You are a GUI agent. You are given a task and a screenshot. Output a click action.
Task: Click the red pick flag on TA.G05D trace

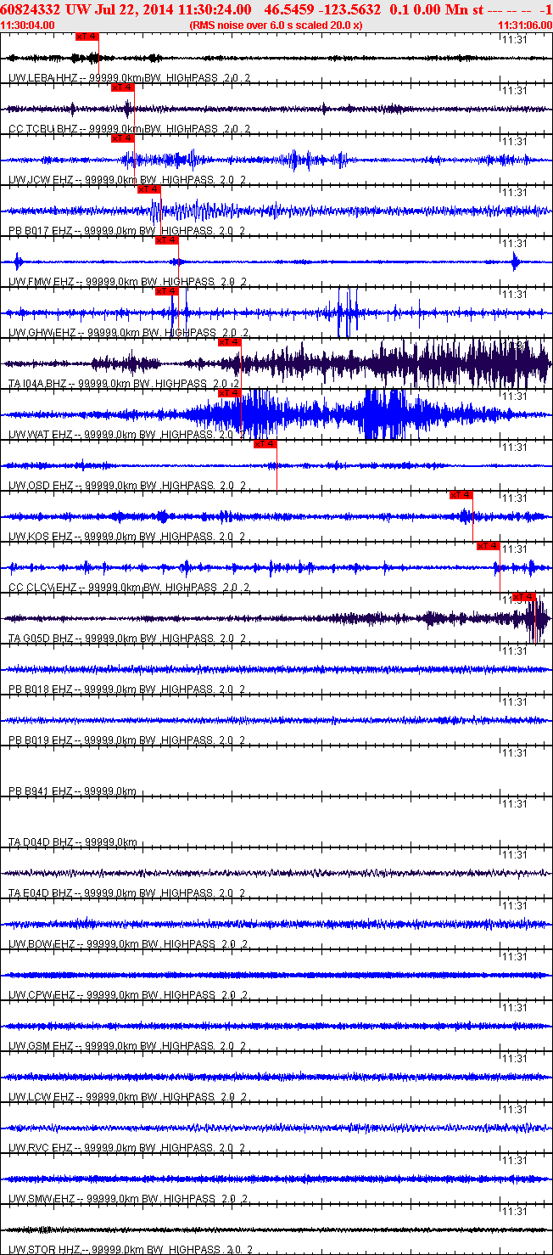click(524, 596)
